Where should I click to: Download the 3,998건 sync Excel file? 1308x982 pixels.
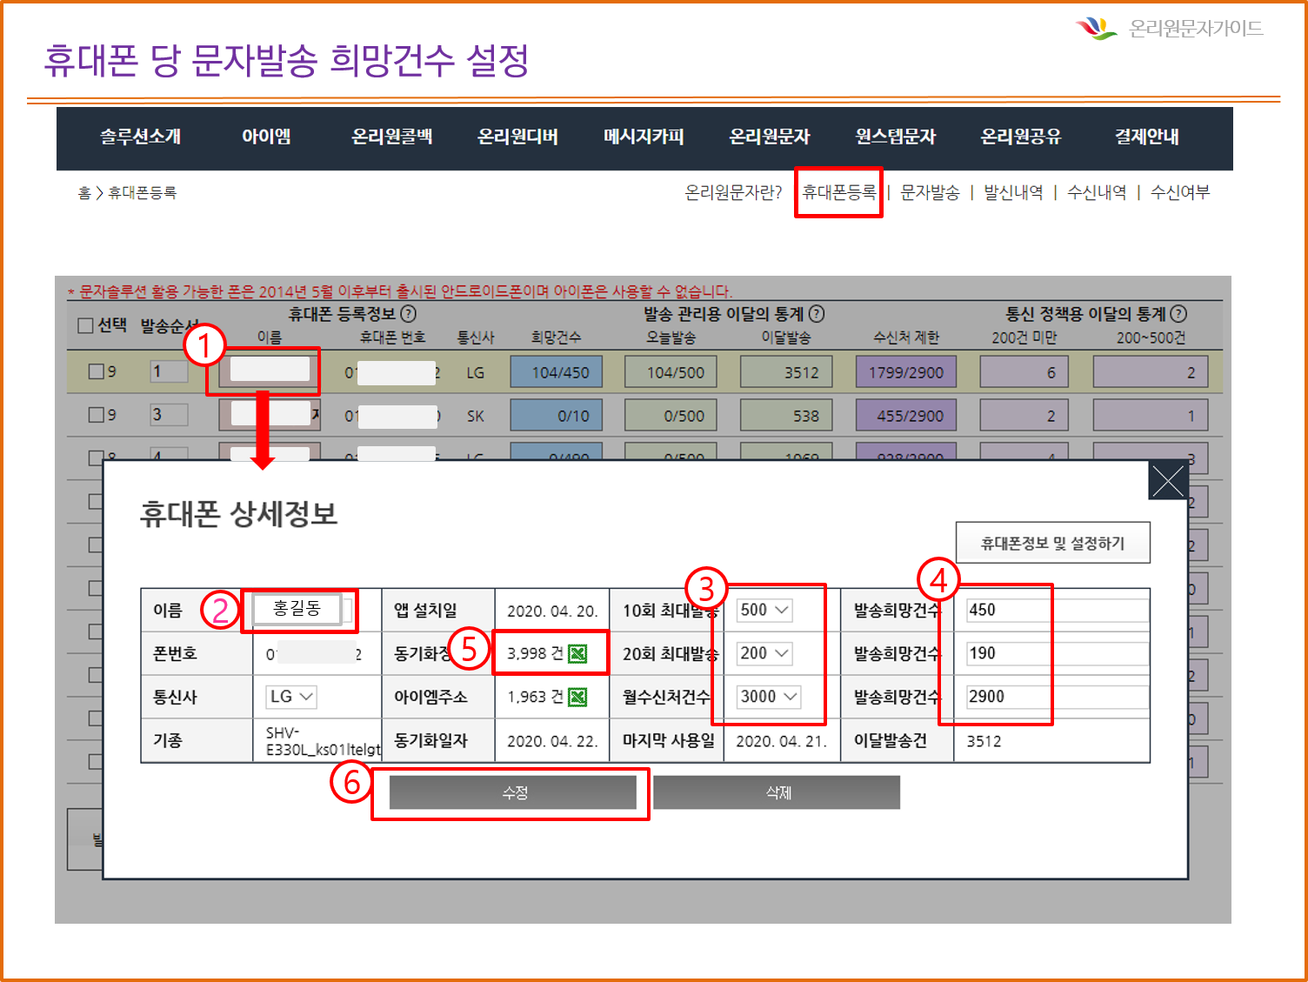[577, 654]
